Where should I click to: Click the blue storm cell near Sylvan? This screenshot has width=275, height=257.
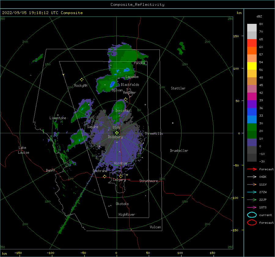[x=112, y=84]
